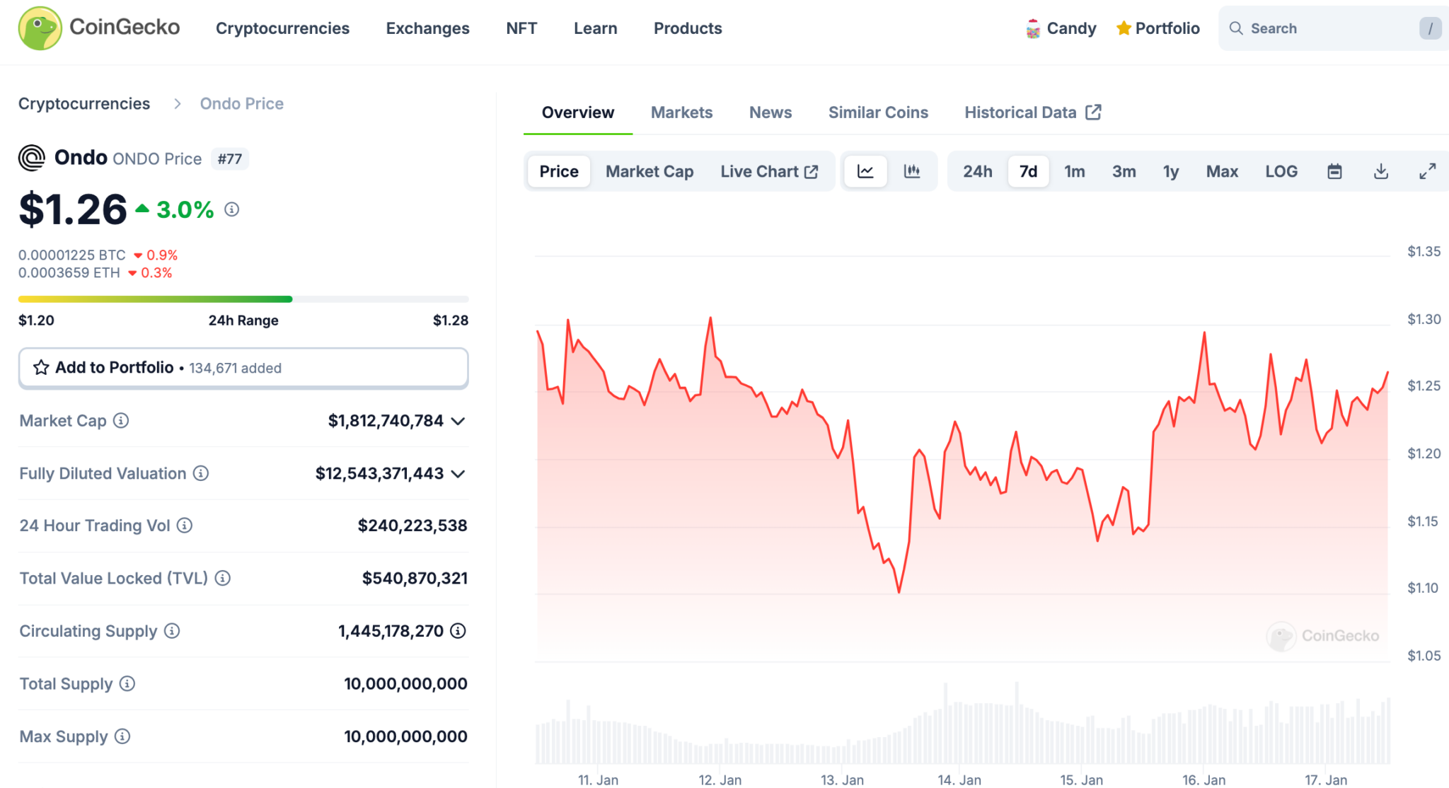Download chart data icon
The image size is (1449, 788).
point(1381,171)
